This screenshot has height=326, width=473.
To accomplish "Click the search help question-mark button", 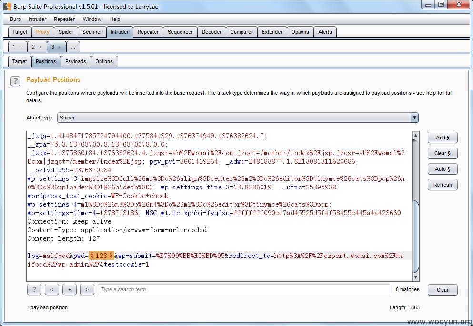I will [x=34, y=289].
